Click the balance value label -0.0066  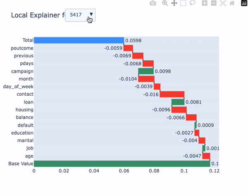176,118
